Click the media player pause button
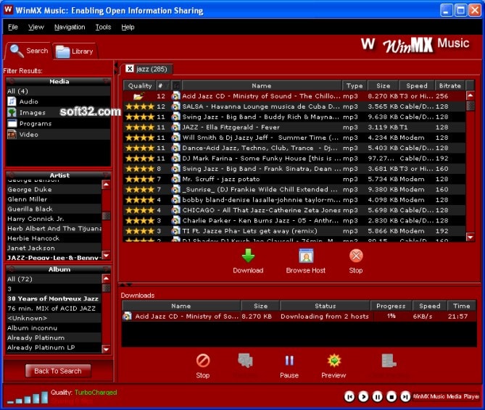Viewport: 485px width, 410px height. tap(378, 396)
